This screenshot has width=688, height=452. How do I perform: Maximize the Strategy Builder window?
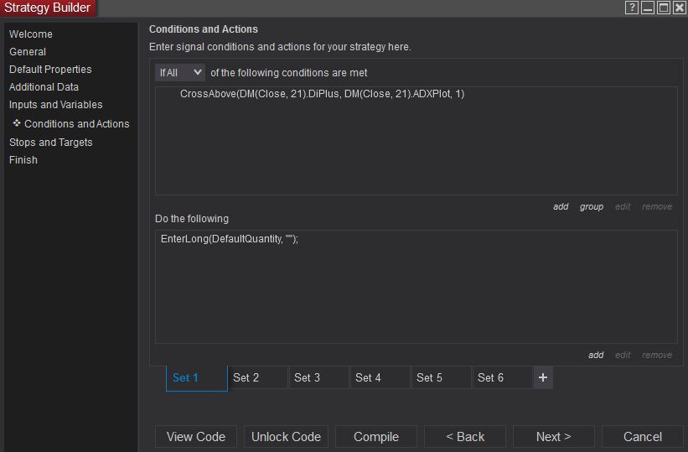[663, 8]
